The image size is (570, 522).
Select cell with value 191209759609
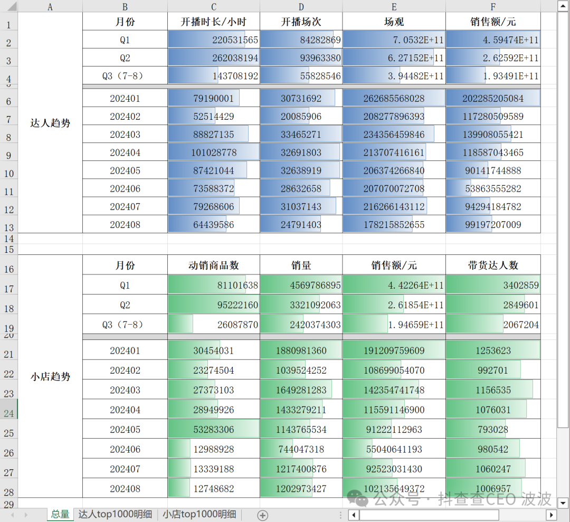394,350
